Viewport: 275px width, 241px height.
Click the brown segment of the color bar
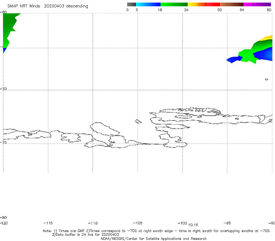232,4
